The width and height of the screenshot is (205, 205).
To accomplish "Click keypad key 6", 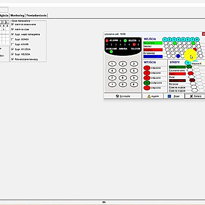I will pos(134,71).
